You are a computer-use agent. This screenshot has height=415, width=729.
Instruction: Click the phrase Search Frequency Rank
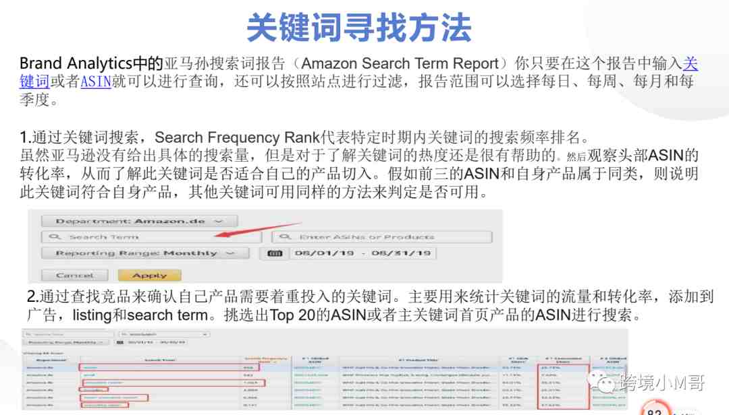pyautogui.click(x=237, y=137)
